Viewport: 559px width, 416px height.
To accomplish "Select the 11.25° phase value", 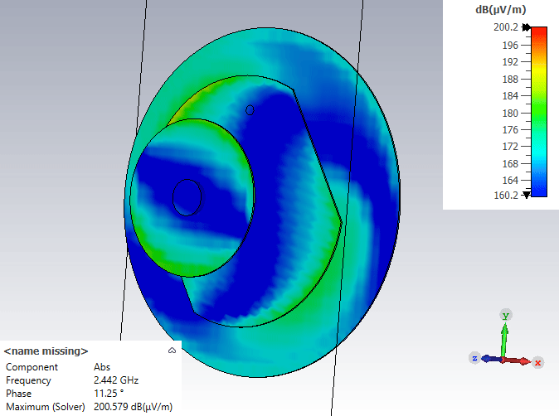I will (109, 394).
